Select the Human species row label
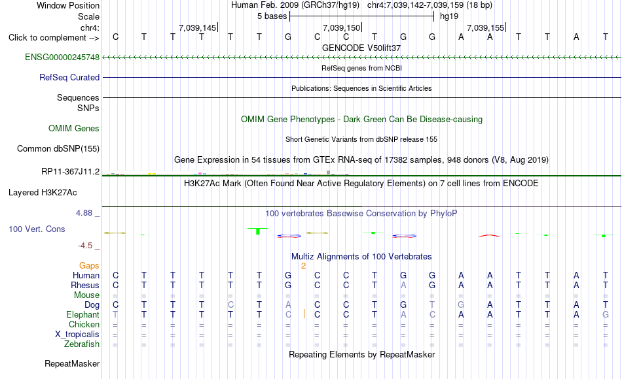The width and height of the screenshot is (622, 379). (x=86, y=276)
